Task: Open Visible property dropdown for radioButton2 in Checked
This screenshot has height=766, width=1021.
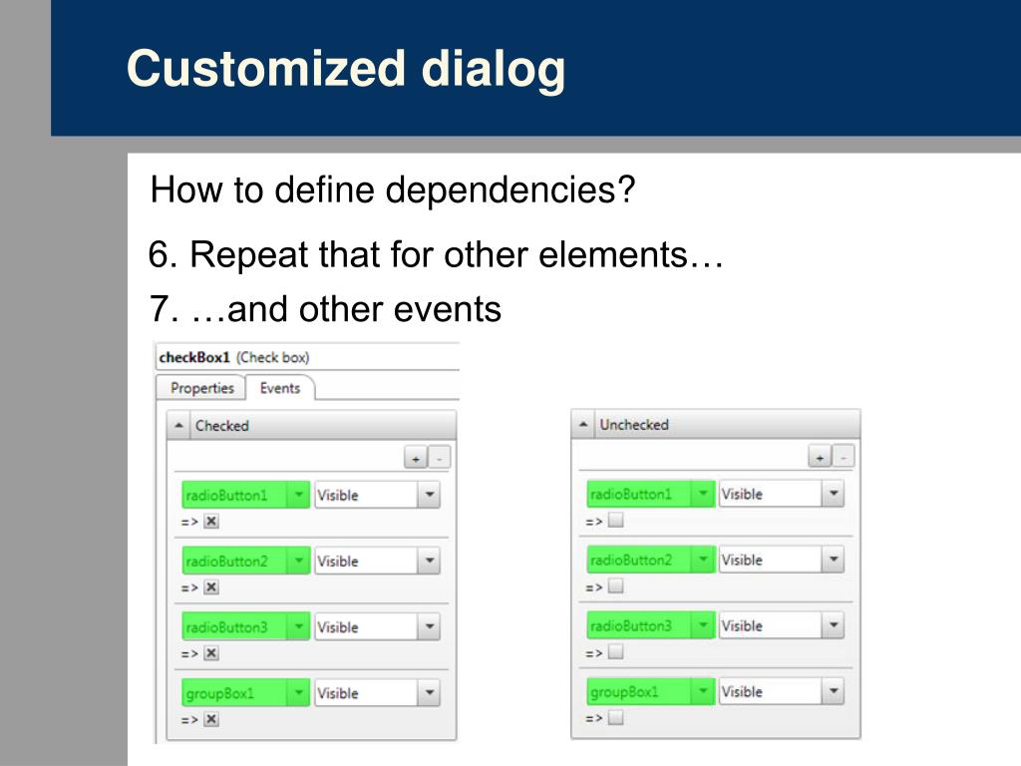Action: [429, 561]
